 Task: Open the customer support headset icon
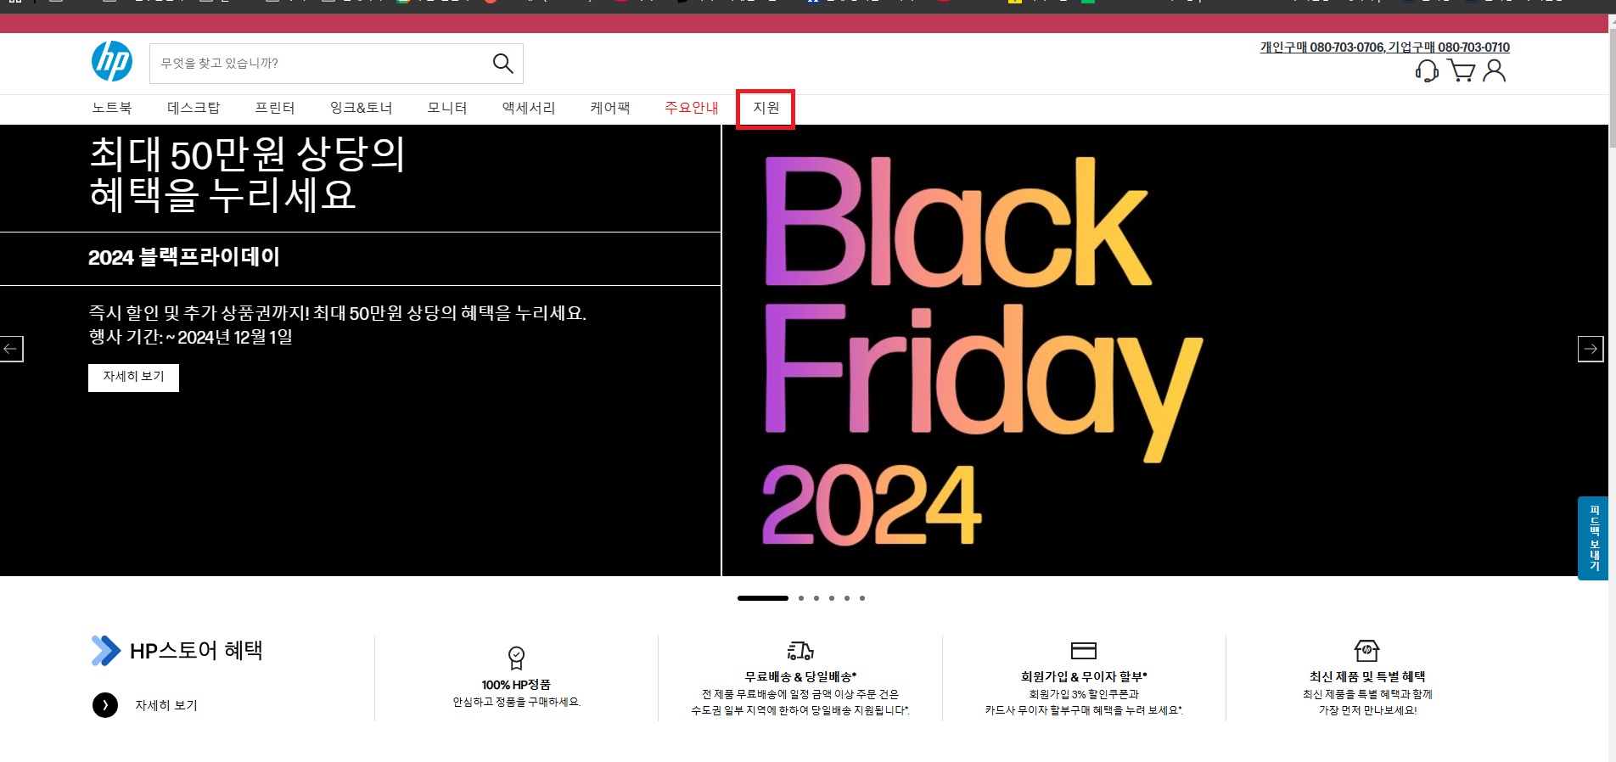pyautogui.click(x=1427, y=70)
